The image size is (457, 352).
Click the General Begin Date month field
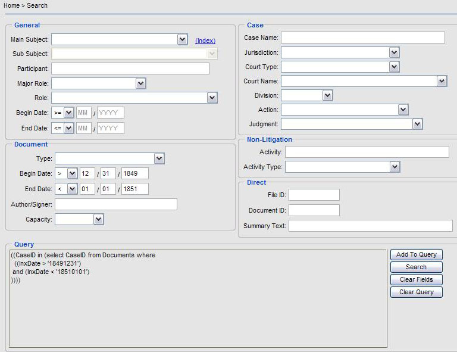84,113
